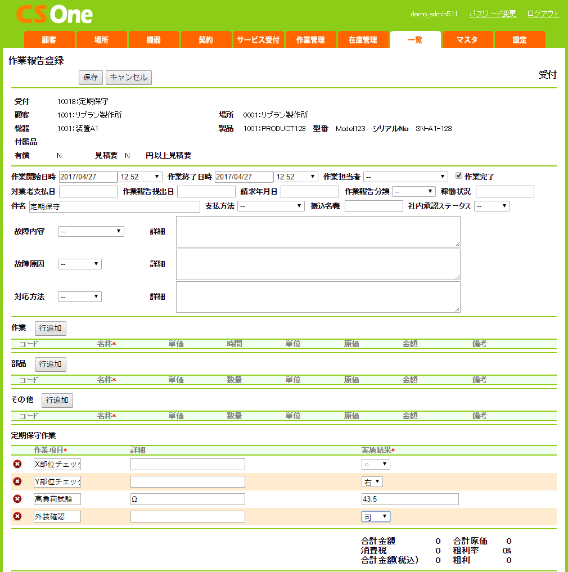568x572 pixels.
Task: Open the 対応方法 dropdown
Action: pos(79,296)
